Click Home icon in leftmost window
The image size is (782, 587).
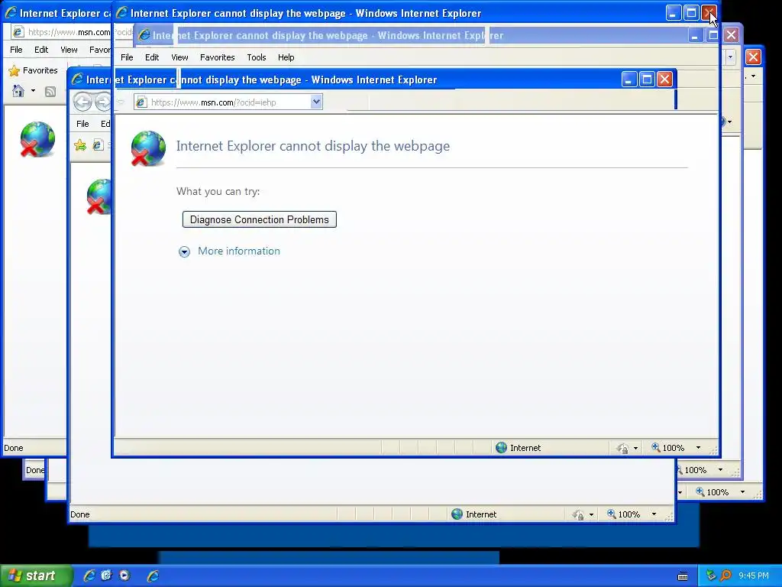(x=18, y=91)
